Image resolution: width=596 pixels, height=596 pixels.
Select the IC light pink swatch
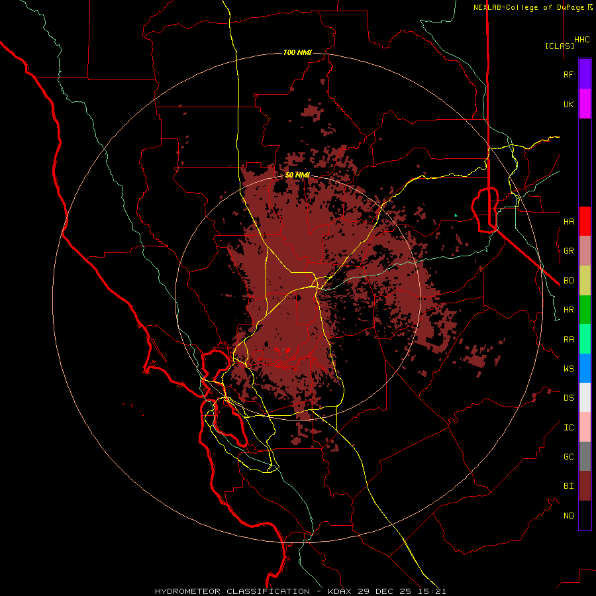pos(585,427)
